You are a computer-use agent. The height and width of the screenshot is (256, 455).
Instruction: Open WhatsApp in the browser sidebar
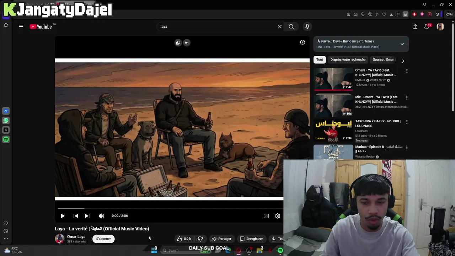6,121
